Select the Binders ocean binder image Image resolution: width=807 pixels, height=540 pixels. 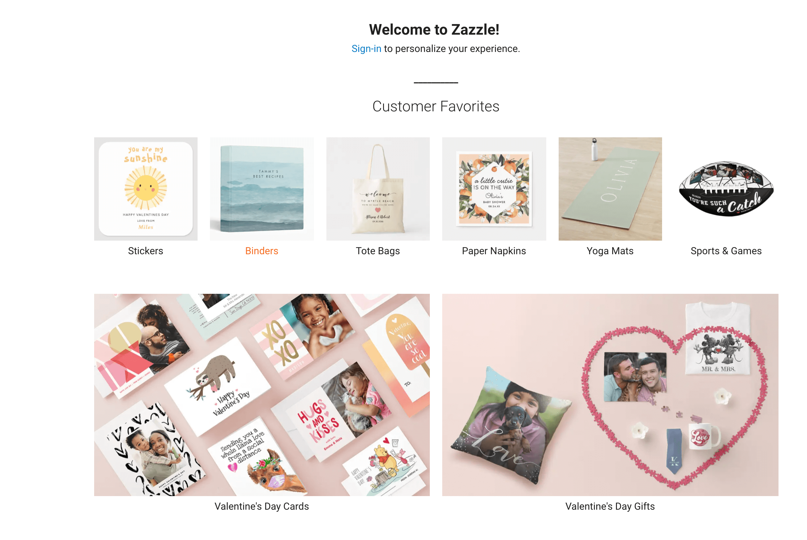[x=262, y=189]
